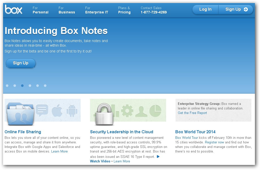Image resolution: width=260 pixels, height=170 pixels.
Task: Click the arrow icon in header Sign Up
Action: (x=246, y=9)
